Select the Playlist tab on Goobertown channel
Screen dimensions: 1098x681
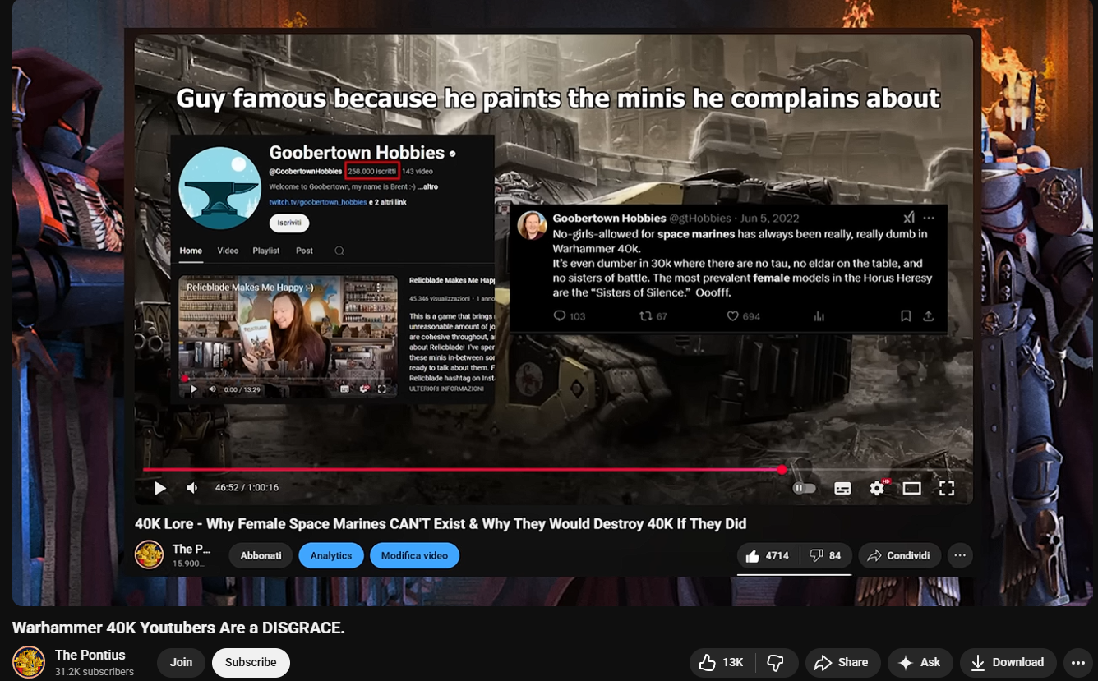click(266, 251)
